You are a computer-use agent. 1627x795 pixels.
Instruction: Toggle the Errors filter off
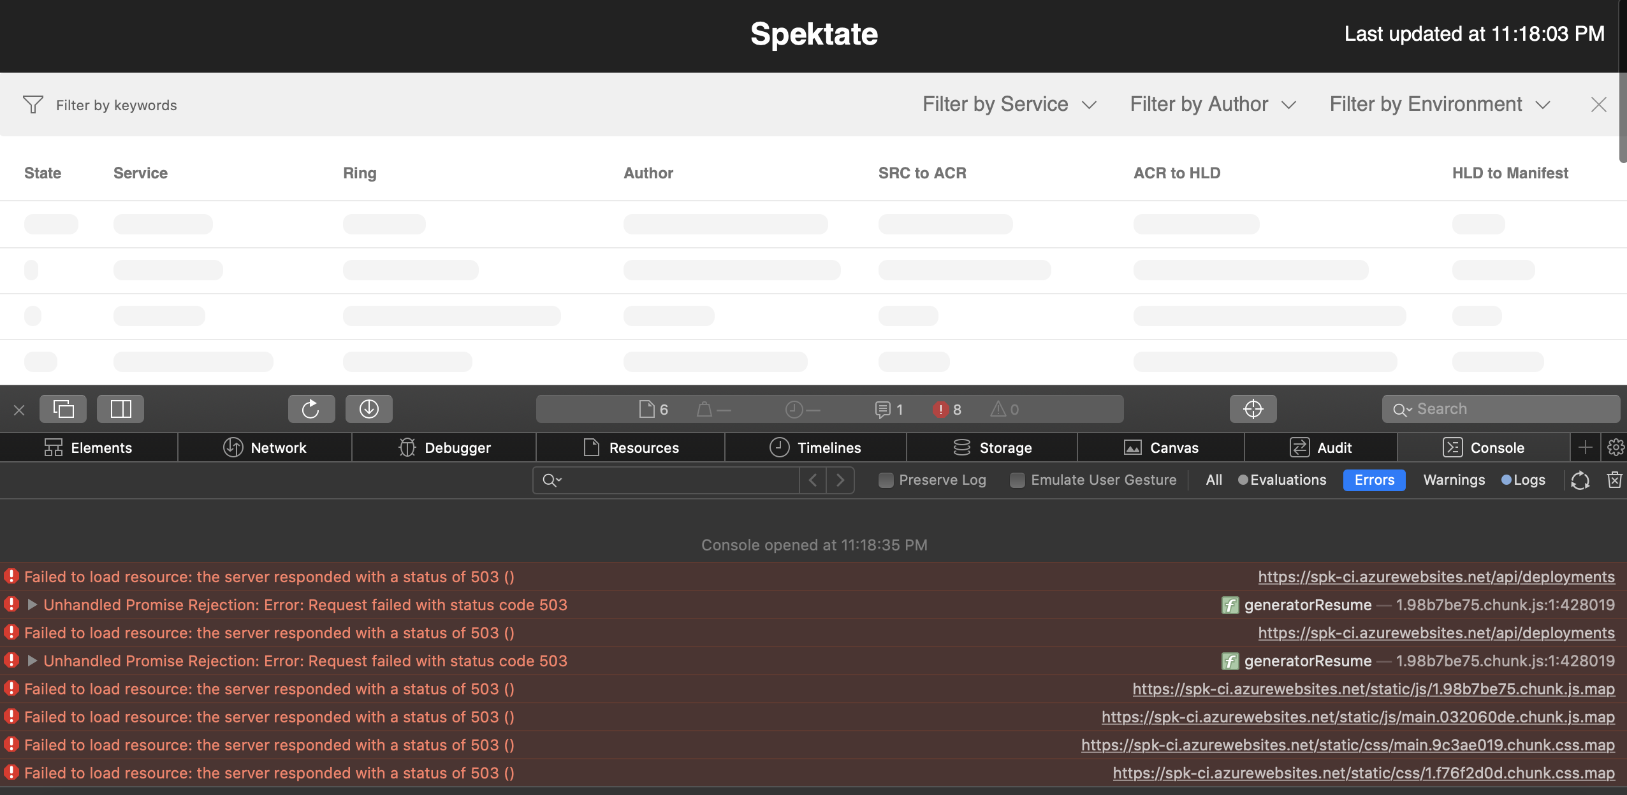pos(1374,480)
